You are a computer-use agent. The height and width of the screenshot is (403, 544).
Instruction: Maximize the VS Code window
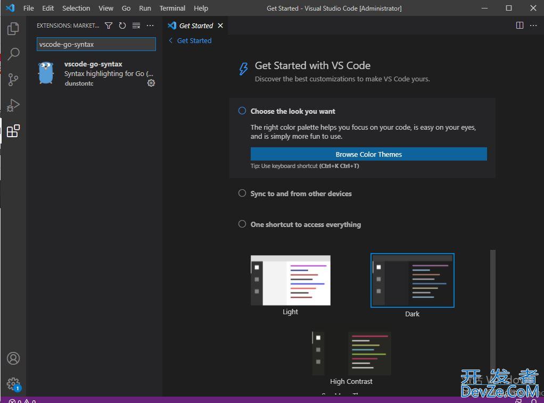509,8
